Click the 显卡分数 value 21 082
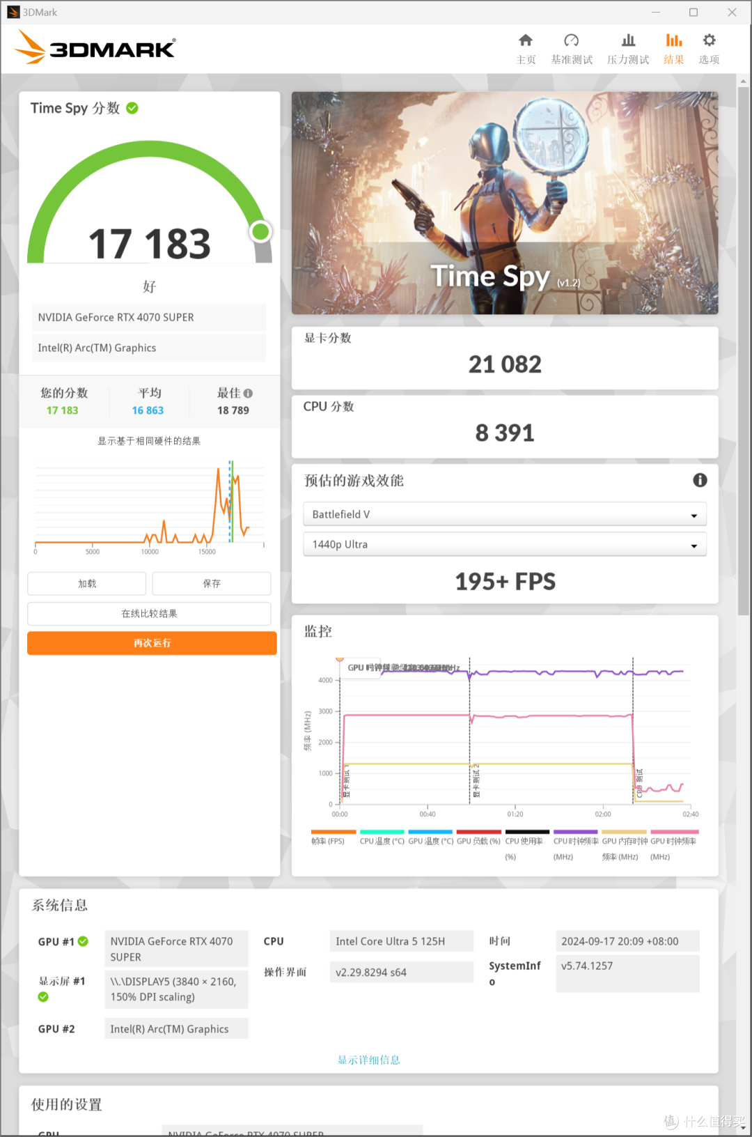 click(505, 364)
